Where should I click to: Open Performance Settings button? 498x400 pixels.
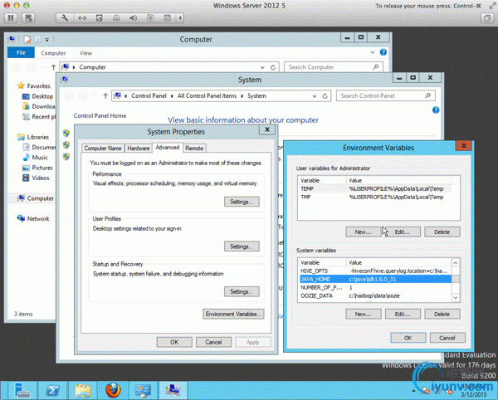point(242,202)
